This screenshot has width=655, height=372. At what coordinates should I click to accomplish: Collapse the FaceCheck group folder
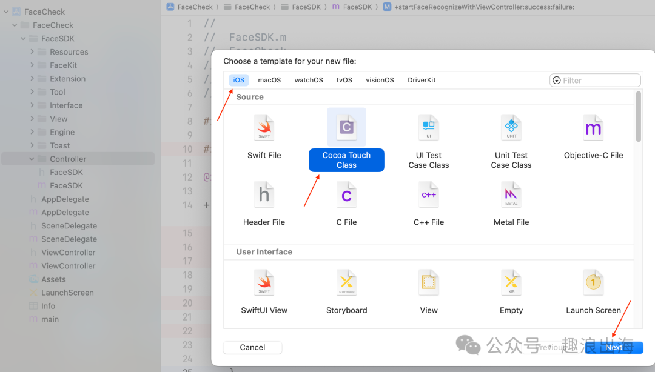15,25
